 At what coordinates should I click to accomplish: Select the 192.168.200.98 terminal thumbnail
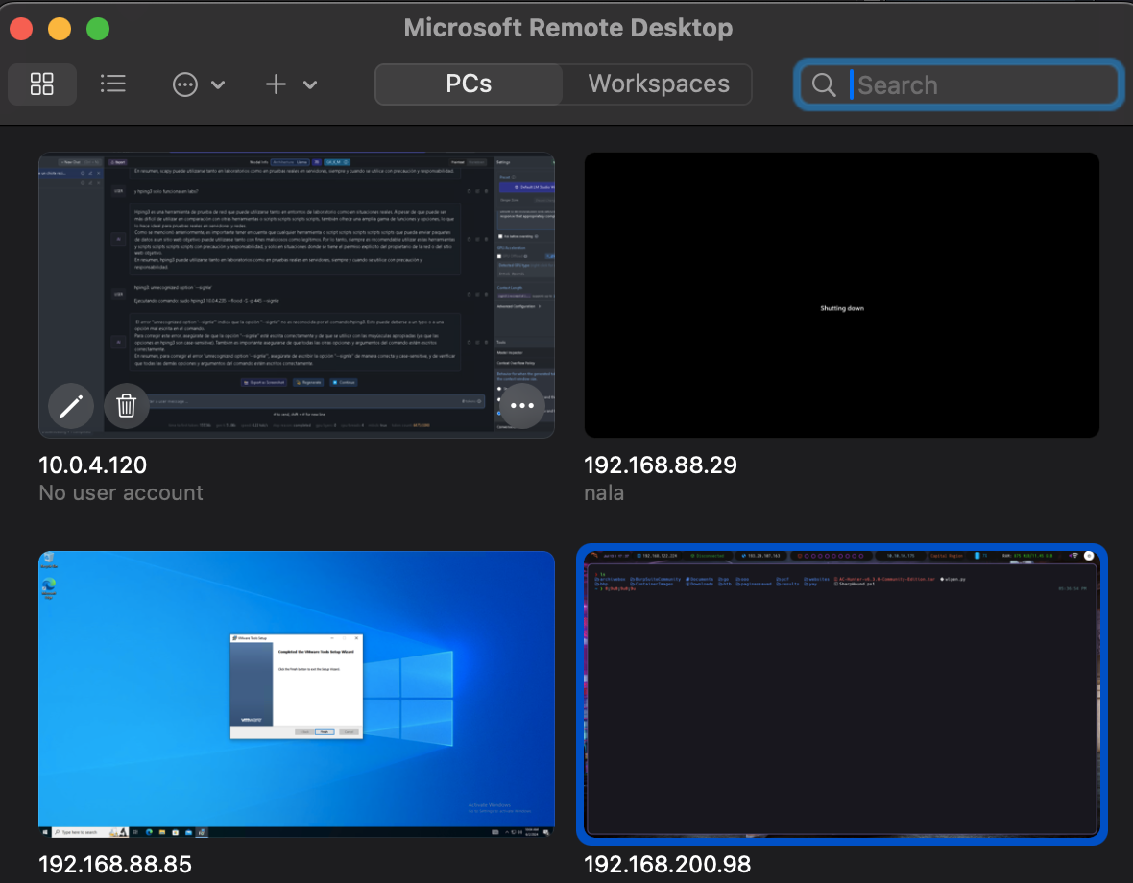point(841,694)
